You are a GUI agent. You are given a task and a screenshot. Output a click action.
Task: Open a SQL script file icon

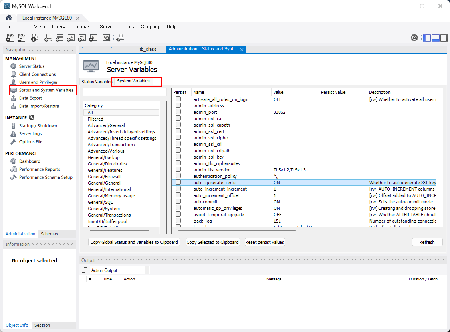pyautogui.click(x=21, y=38)
